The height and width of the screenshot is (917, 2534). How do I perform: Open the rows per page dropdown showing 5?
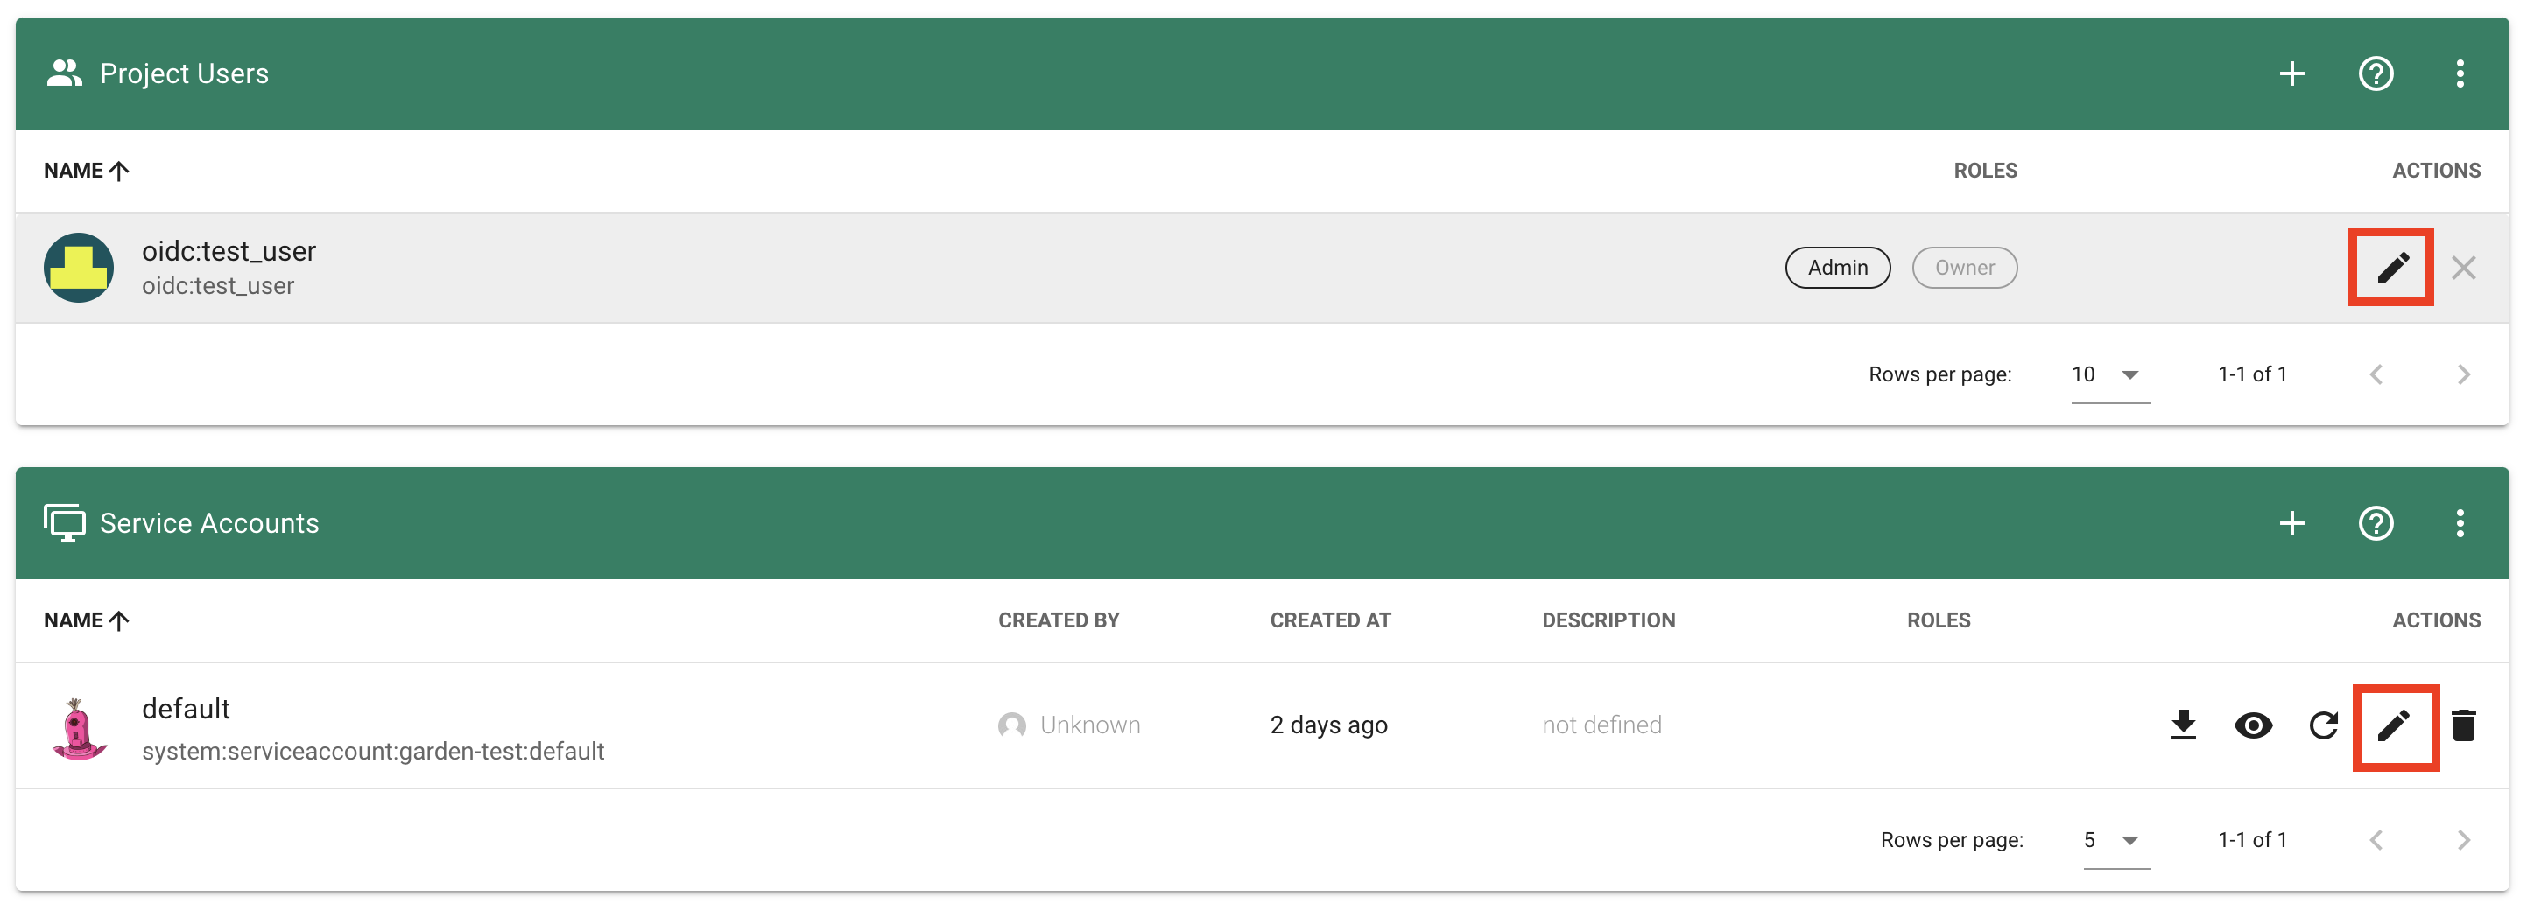[2108, 838]
